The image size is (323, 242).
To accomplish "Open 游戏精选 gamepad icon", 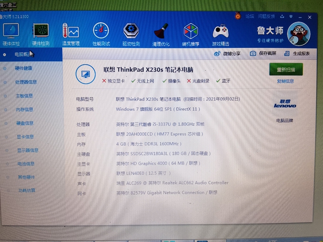I will (x=221, y=35).
